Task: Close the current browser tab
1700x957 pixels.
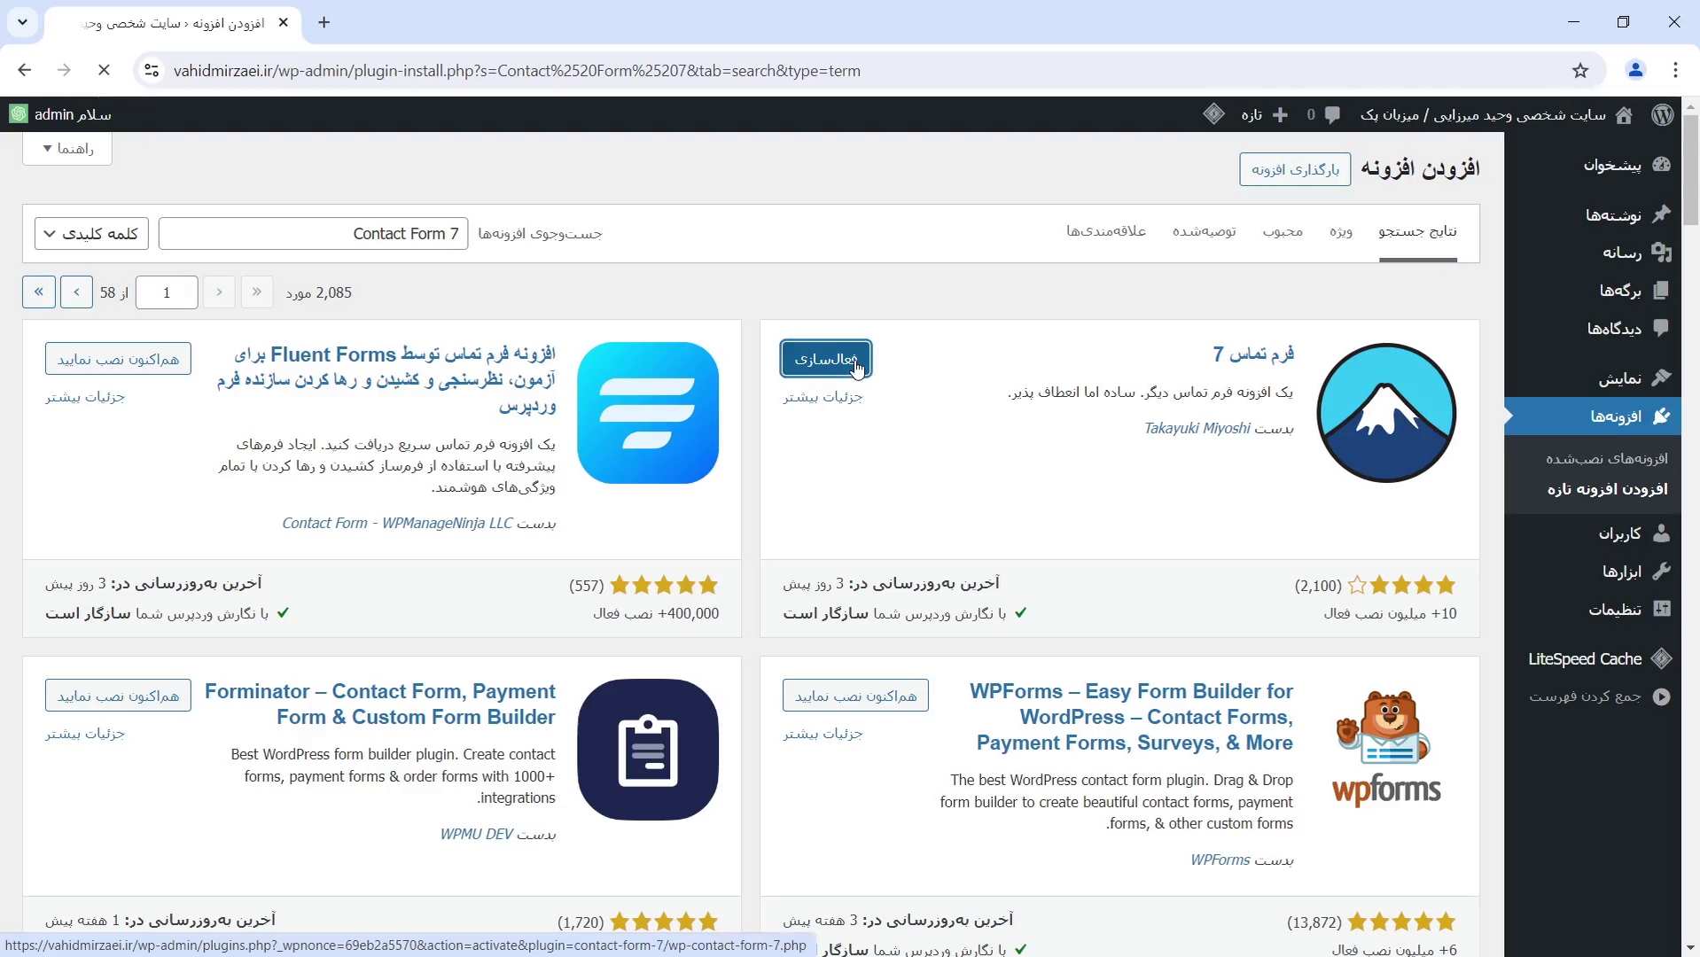Action: [x=284, y=23]
